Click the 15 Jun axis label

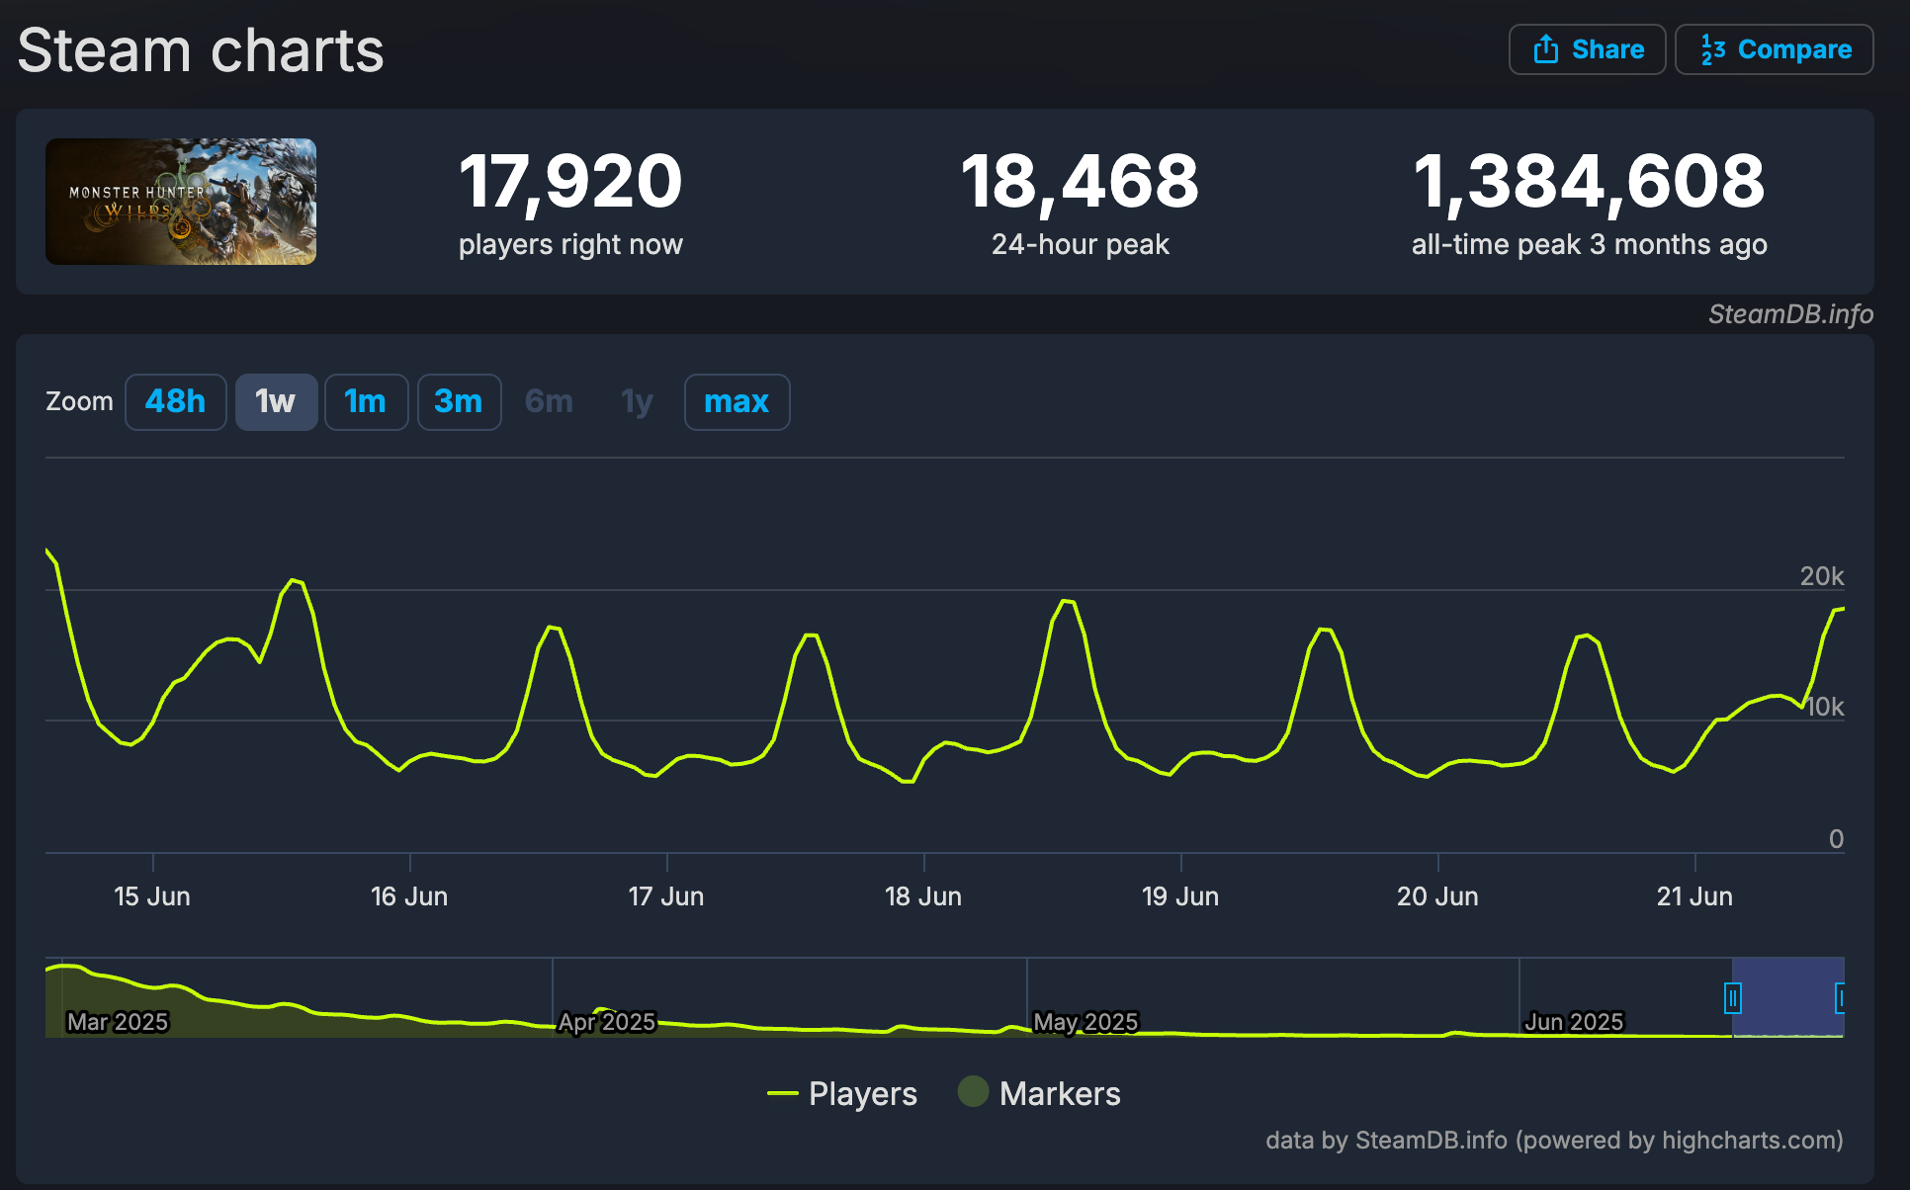pos(152,896)
